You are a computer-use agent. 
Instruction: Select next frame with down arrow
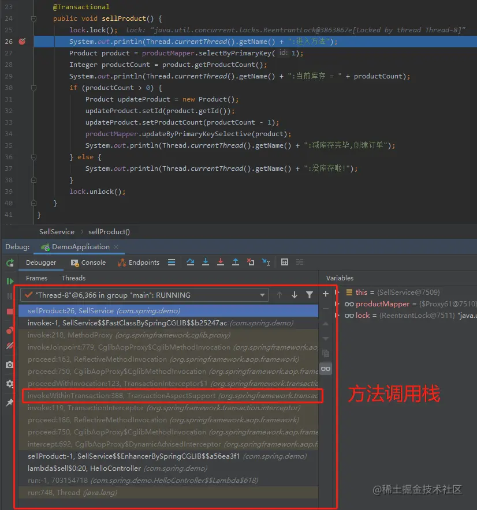295,295
